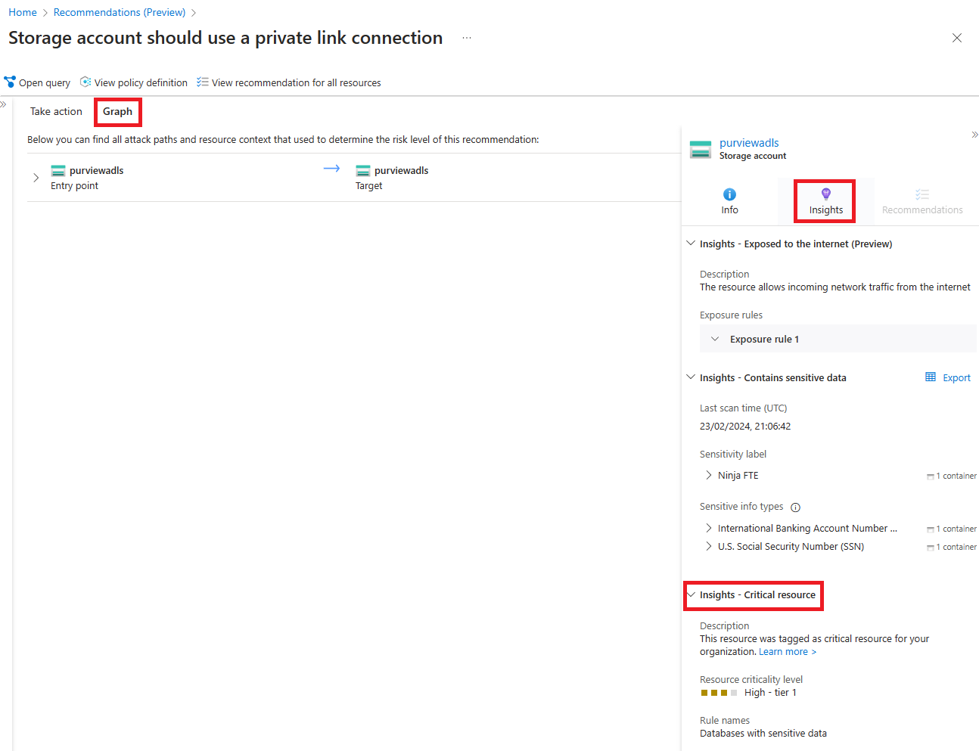Screen dimensions: 979x751
Task: Click the info icon next to Sensitive info types
Action: [x=795, y=507]
